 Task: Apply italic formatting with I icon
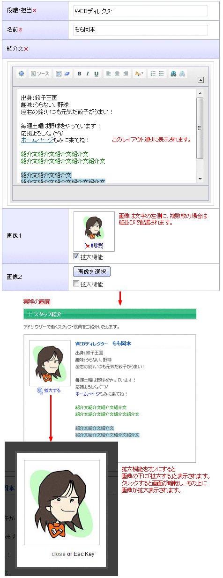(x=88, y=74)
